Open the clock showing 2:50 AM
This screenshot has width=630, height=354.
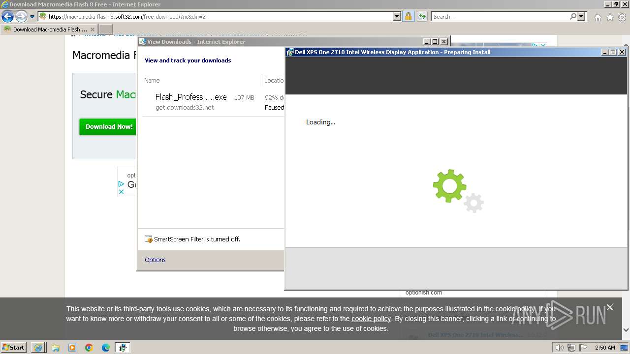click(x=605, y=348)
